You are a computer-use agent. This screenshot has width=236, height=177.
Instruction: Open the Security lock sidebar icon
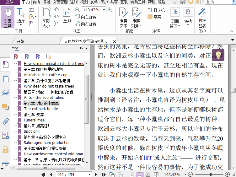coord(6,149)
